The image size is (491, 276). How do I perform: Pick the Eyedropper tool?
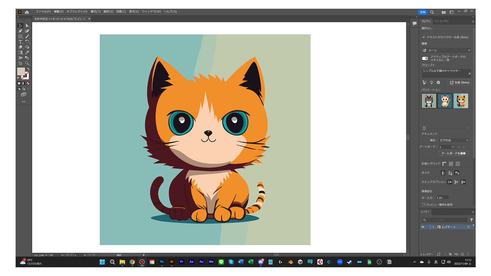27,52
